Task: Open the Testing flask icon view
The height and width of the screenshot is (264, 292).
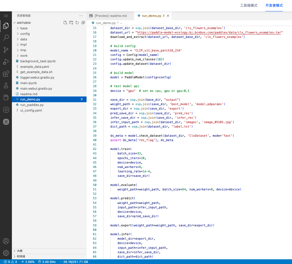Action: (6, 86)
